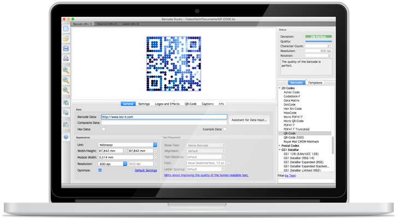This screenshot has width=397, height=218.
Task: Select Data Matrix barcode type
Action: (291, 101)
